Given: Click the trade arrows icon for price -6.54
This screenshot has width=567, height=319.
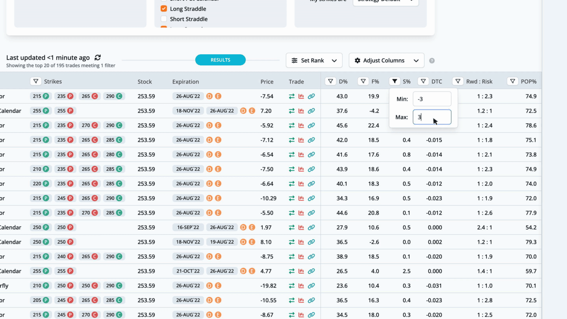Looking at the screenshot, I should point(292,154).
